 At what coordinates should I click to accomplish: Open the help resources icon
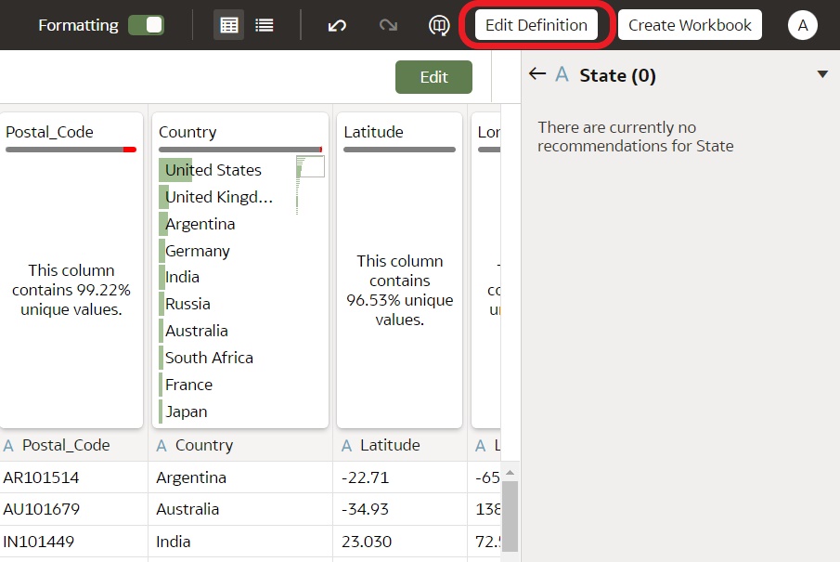tap(437, 25)
